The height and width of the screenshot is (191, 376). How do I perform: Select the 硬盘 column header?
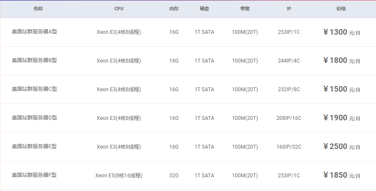pyautogui.click(x=204, y=9)
